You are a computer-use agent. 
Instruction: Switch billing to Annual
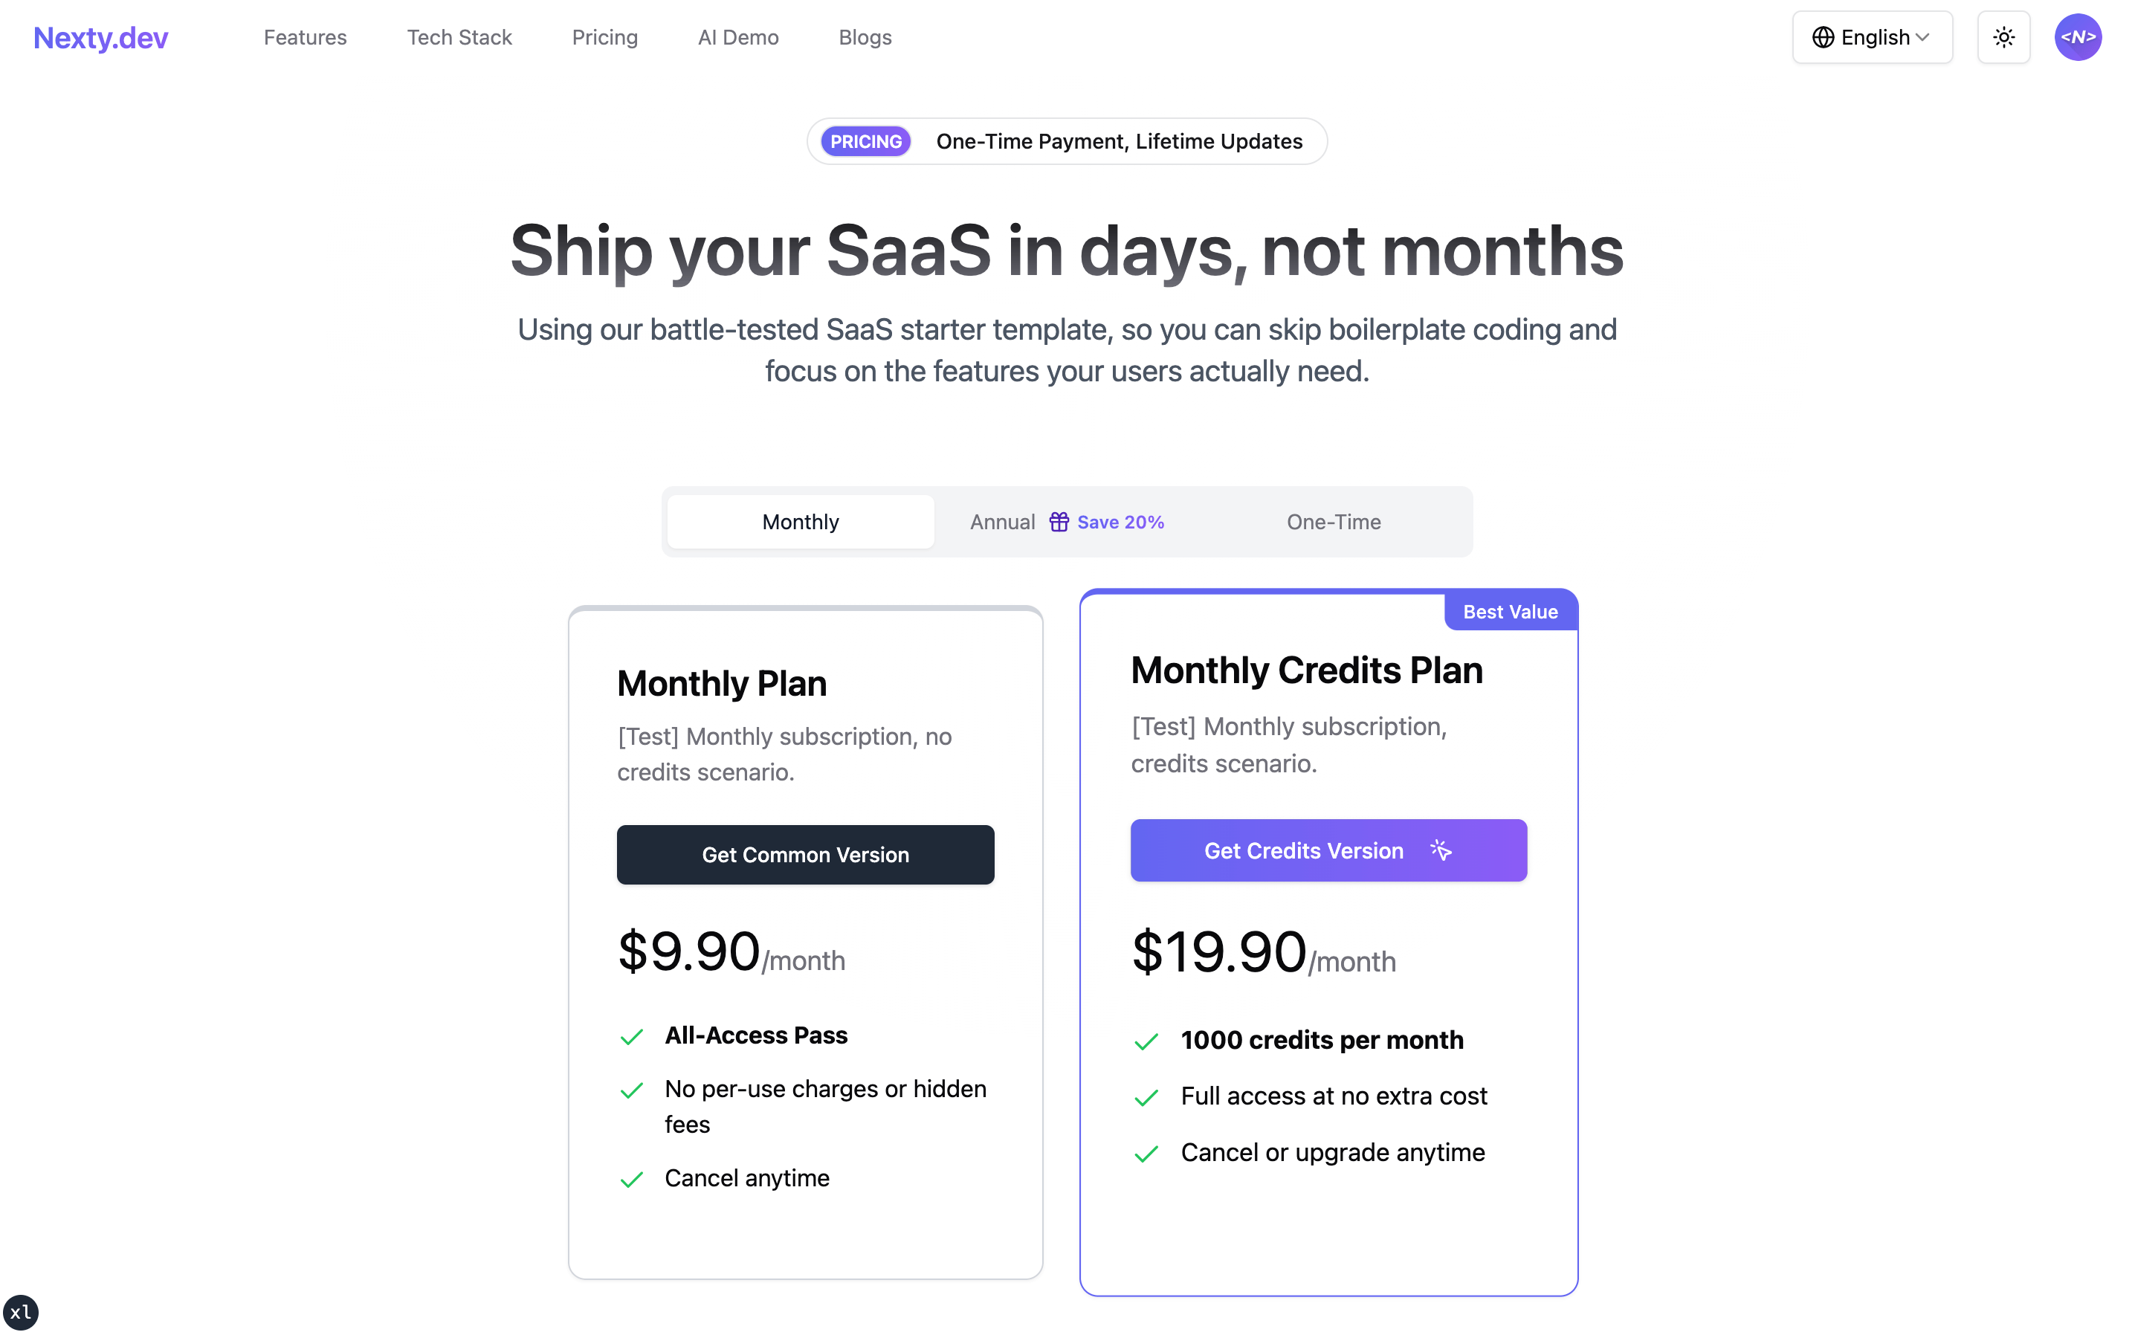pos(1002,521)
